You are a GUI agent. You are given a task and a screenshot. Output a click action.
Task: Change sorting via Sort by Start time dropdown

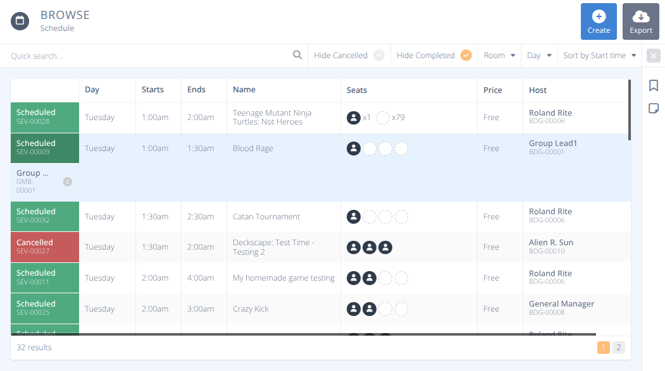coord(599,55)
